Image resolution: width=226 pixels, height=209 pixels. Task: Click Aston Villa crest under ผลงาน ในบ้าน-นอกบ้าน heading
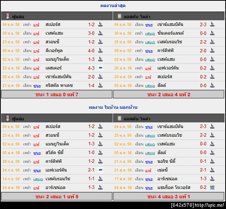tap(119, 118)
